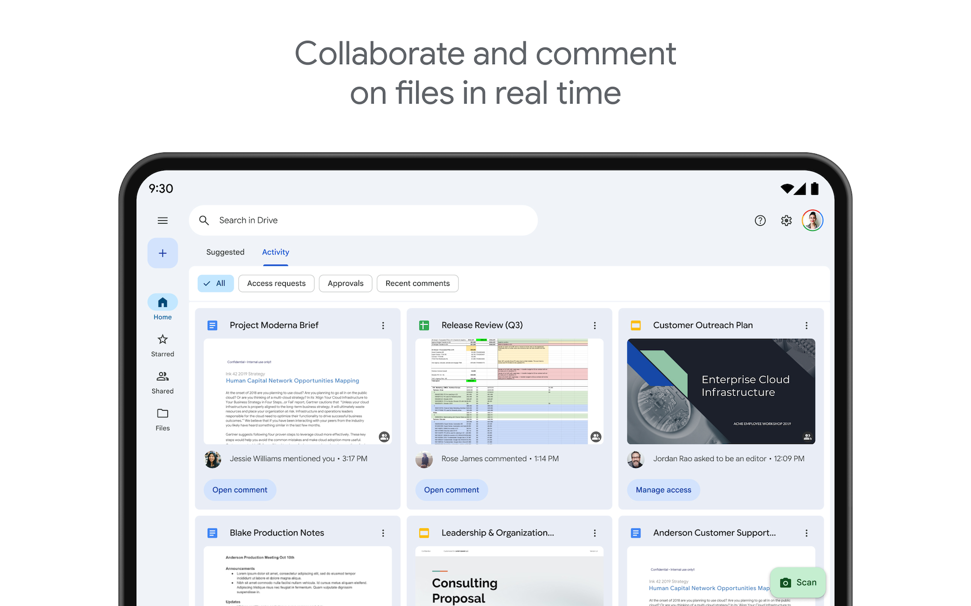Enable the Approvals filter

point(345,283)
